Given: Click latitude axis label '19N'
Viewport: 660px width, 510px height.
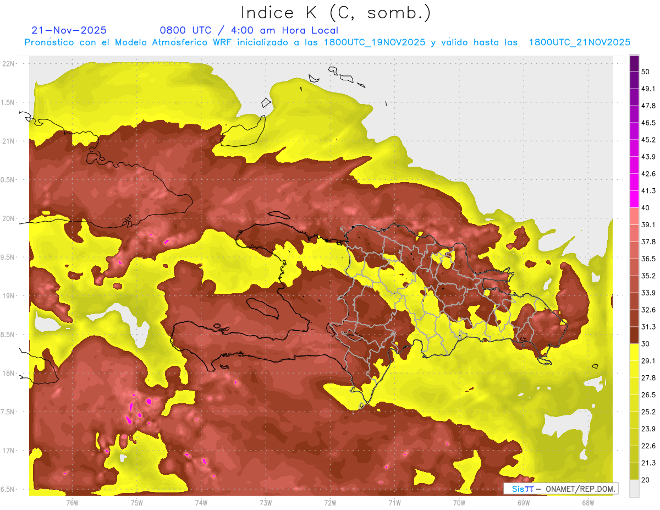Looking at the screenshot, I should coord(9,296).
